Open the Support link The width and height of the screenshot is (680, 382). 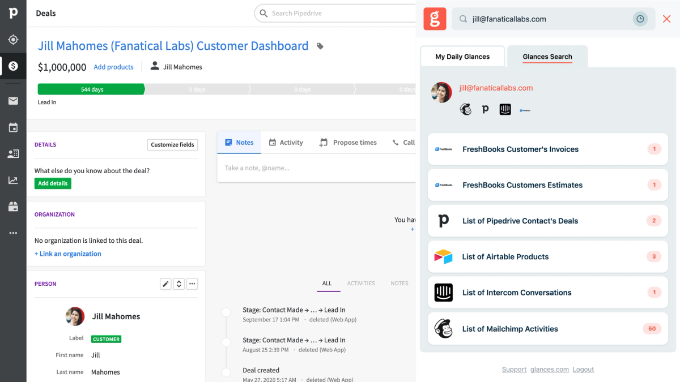tap(514, 370)
